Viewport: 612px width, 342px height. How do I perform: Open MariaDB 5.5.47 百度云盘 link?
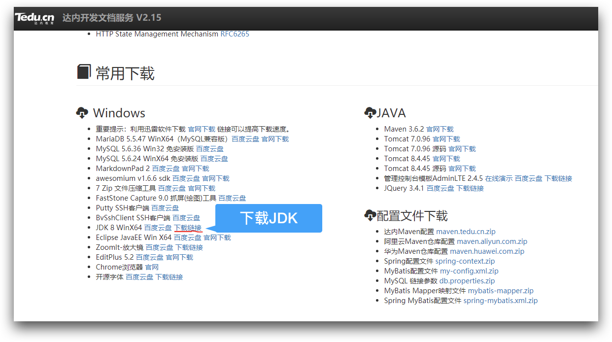245,139
